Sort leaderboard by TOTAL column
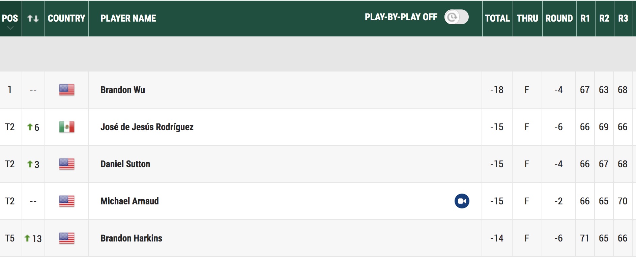This screenshot has width=636, height=257. click(x=497, y=18)
